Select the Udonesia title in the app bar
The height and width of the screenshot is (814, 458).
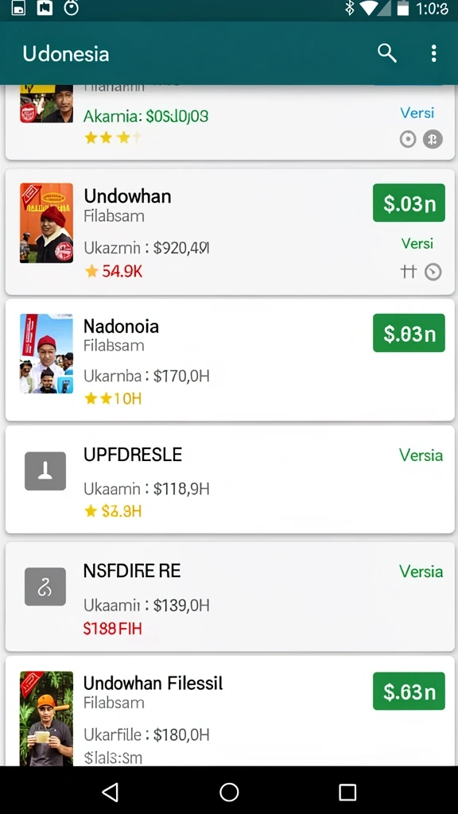coord(66,54)
